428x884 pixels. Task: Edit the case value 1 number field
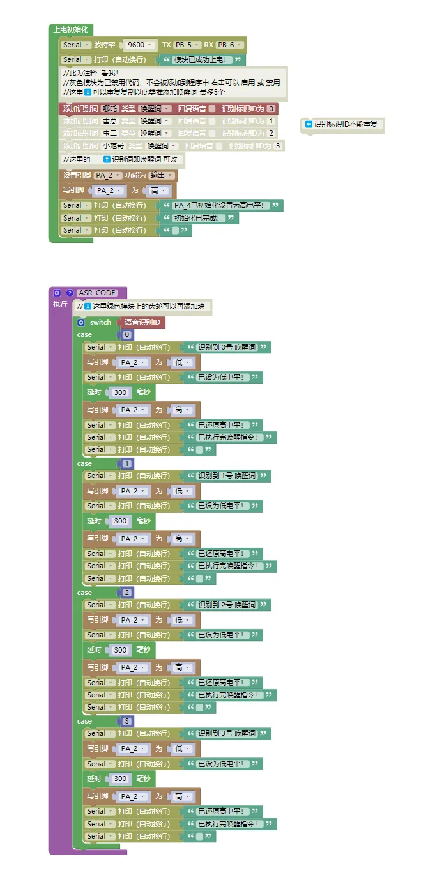127,464
